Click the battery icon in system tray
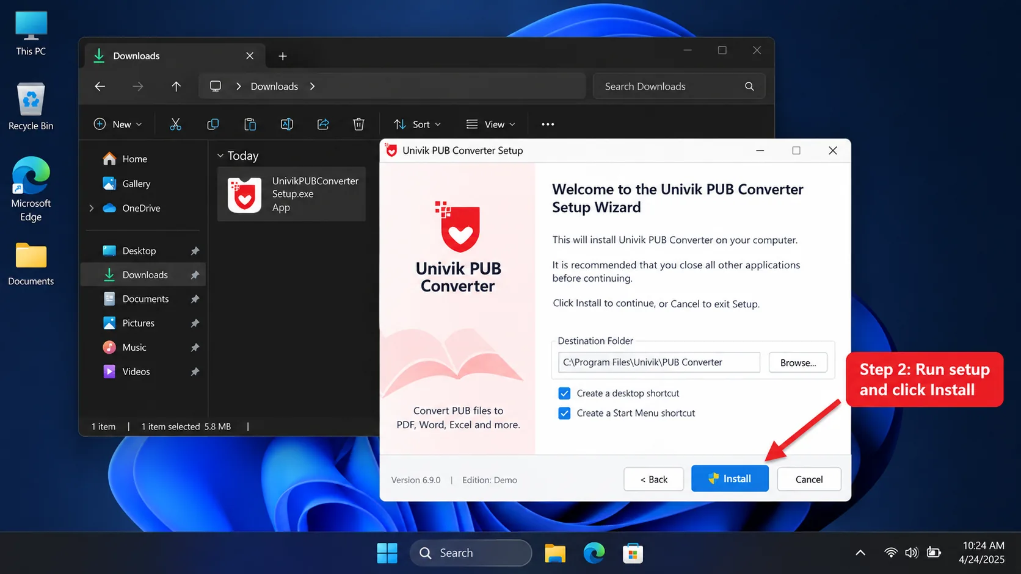 point(934,553)
